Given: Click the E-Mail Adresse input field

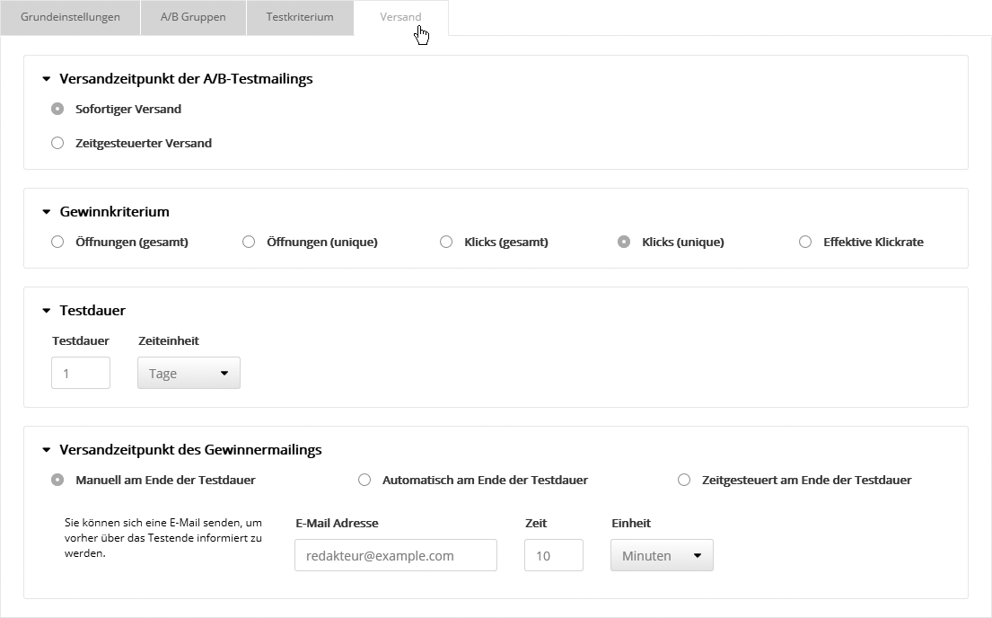Looking at the screenshot, I should point(395,555).
